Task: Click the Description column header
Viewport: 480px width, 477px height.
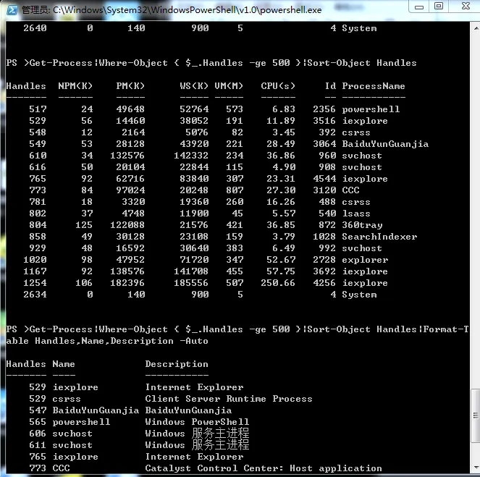Action: (177, 364)
